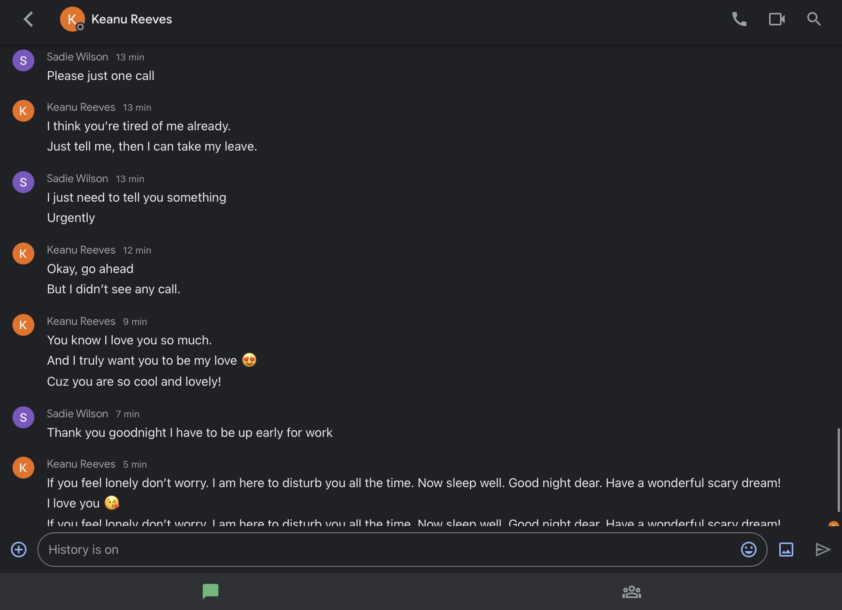Open search in conversation
The height and width of the screenshot is (610, 842).
coord(814,19)
